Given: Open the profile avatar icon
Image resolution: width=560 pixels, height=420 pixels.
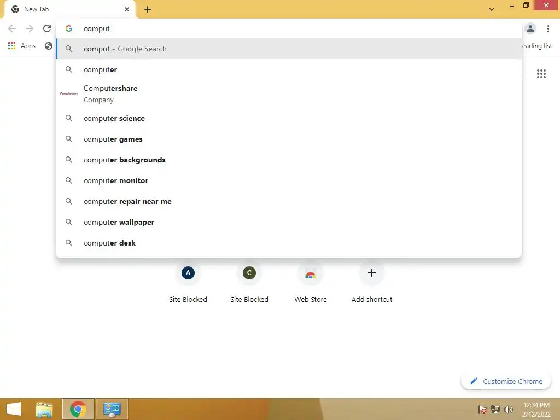Looking at the screenshot, I should (530, 28).
